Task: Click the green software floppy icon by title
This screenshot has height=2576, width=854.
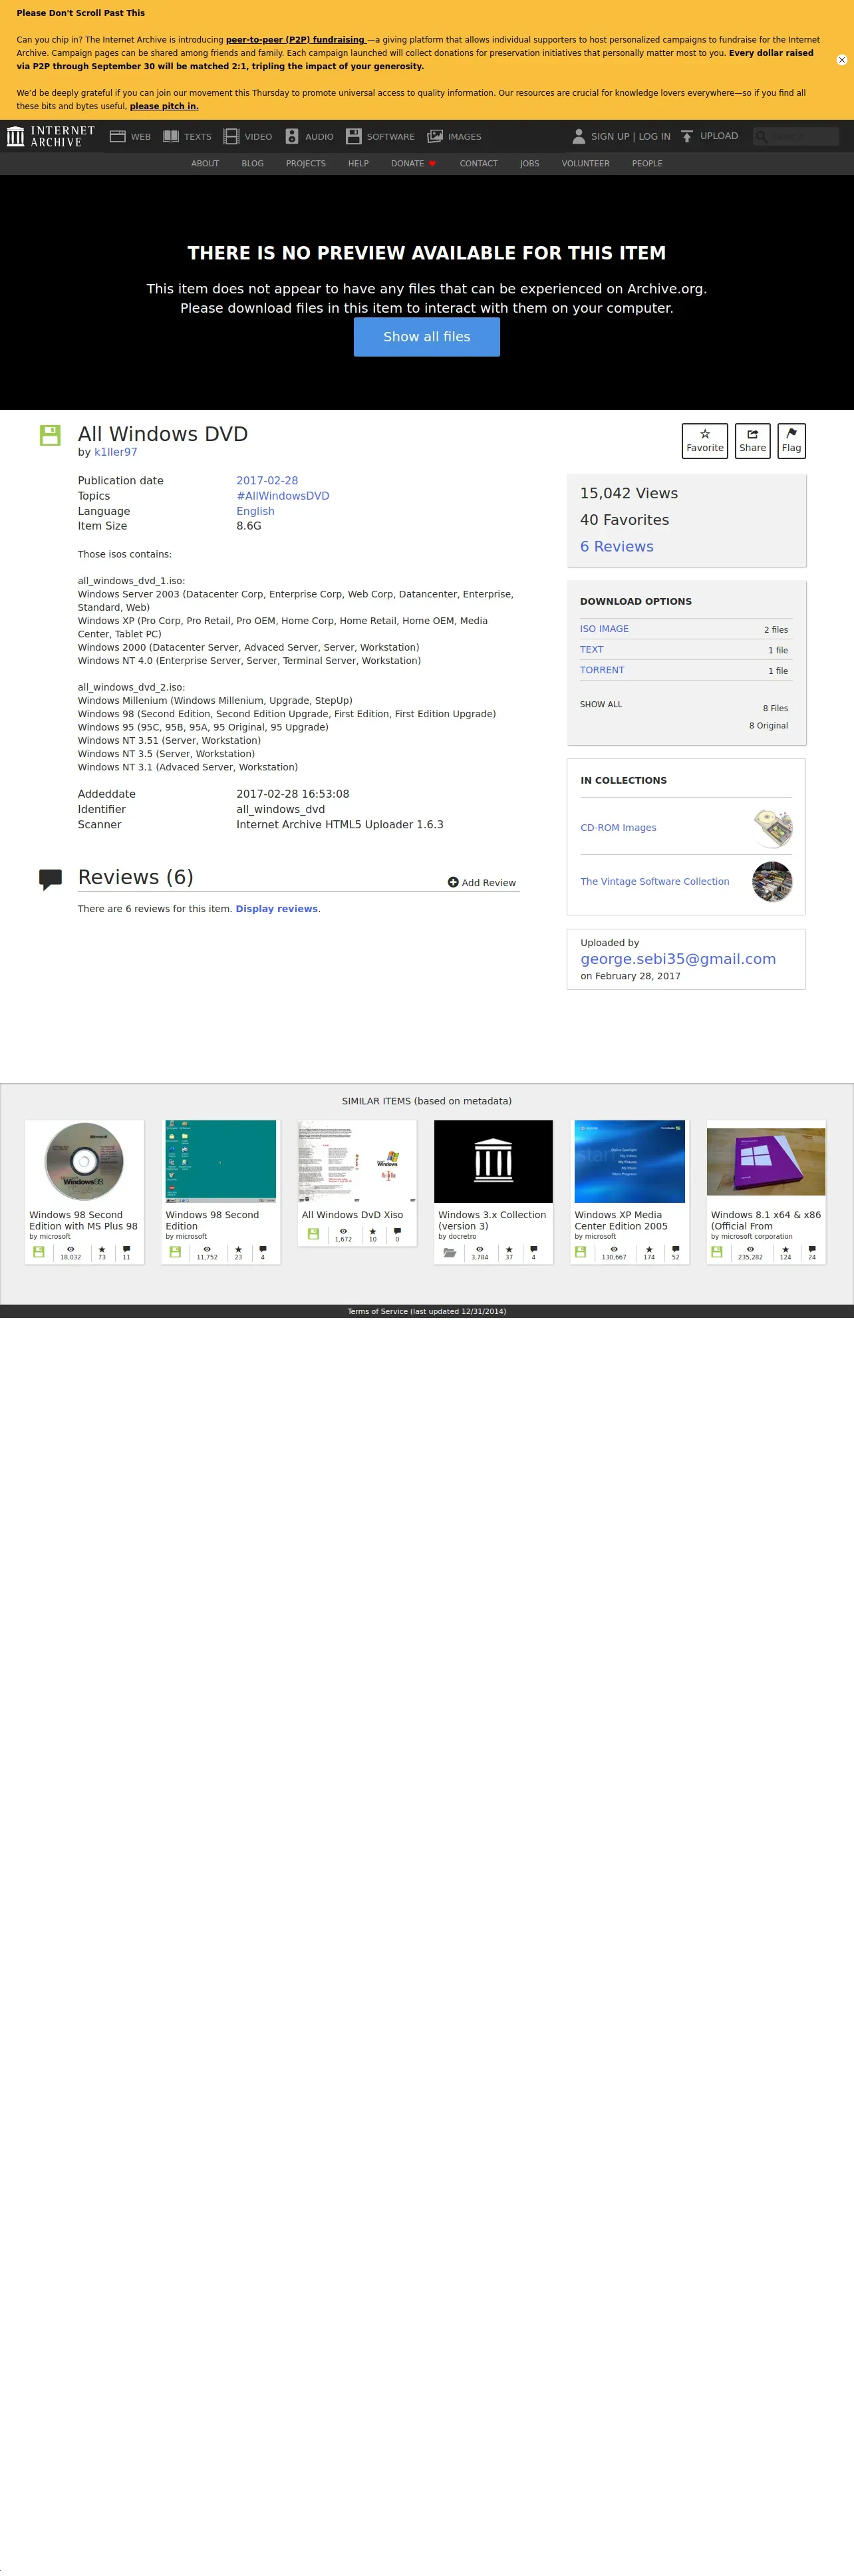Action: click(50, 435)
